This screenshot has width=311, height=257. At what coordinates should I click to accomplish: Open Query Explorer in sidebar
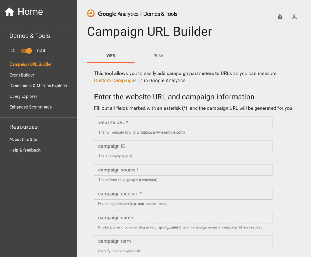pos(23,96)
